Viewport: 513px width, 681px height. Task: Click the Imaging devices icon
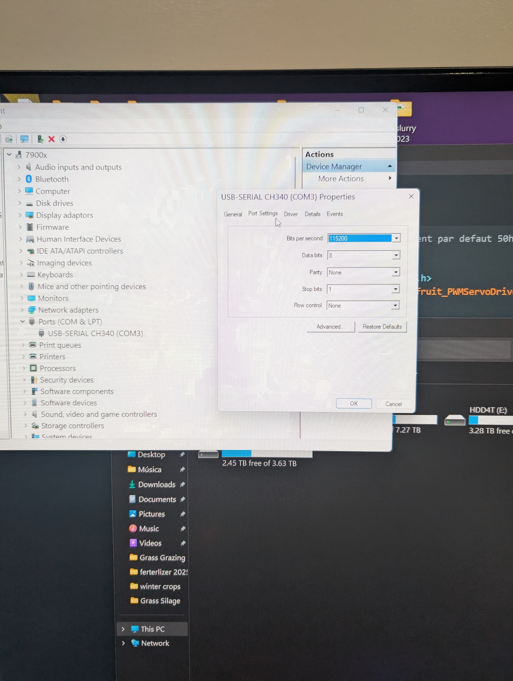[30, 263]
